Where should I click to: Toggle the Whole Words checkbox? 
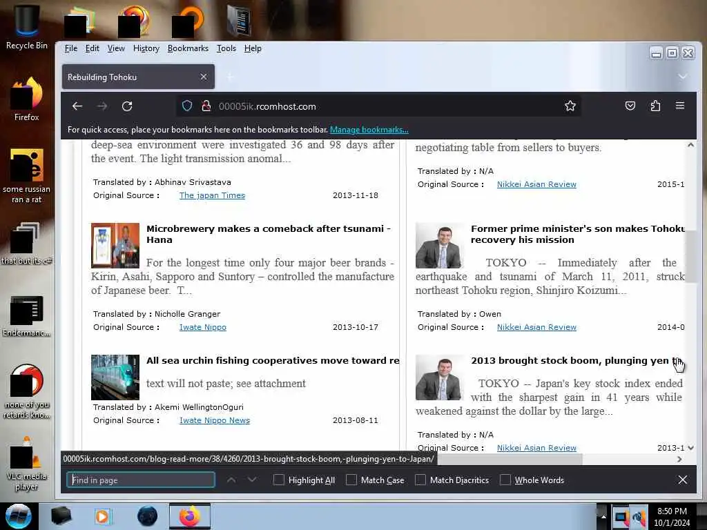pos(505,480)
